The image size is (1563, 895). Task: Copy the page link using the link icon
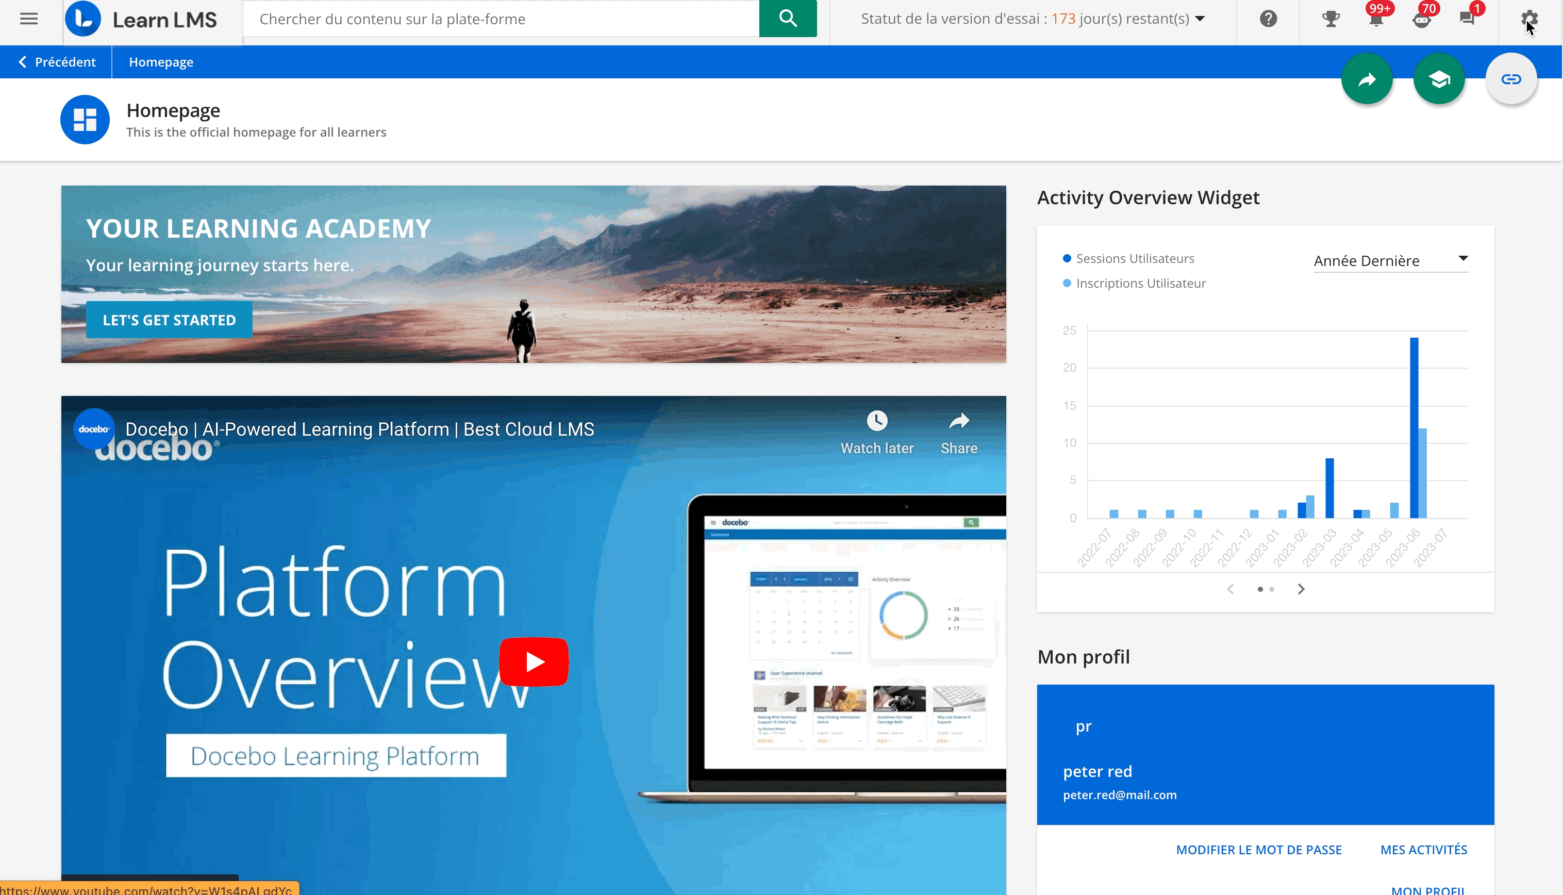click(x=1511, y=79)
